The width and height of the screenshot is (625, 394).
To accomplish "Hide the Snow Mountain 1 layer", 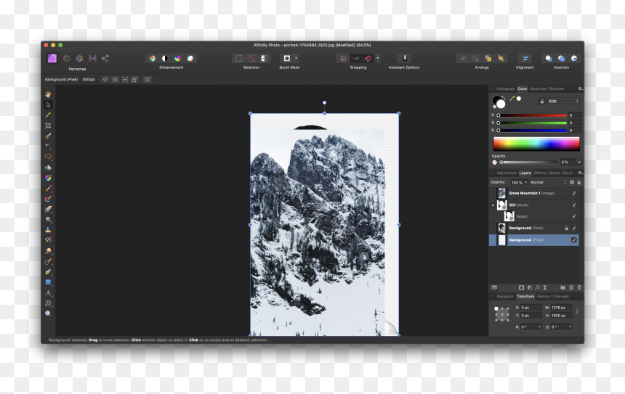I will (574, 194).
